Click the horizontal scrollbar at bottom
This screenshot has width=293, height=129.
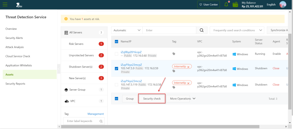pos(160,127)
